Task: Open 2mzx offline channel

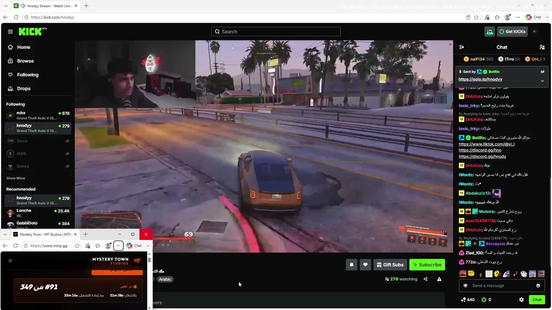Action: 38,141
